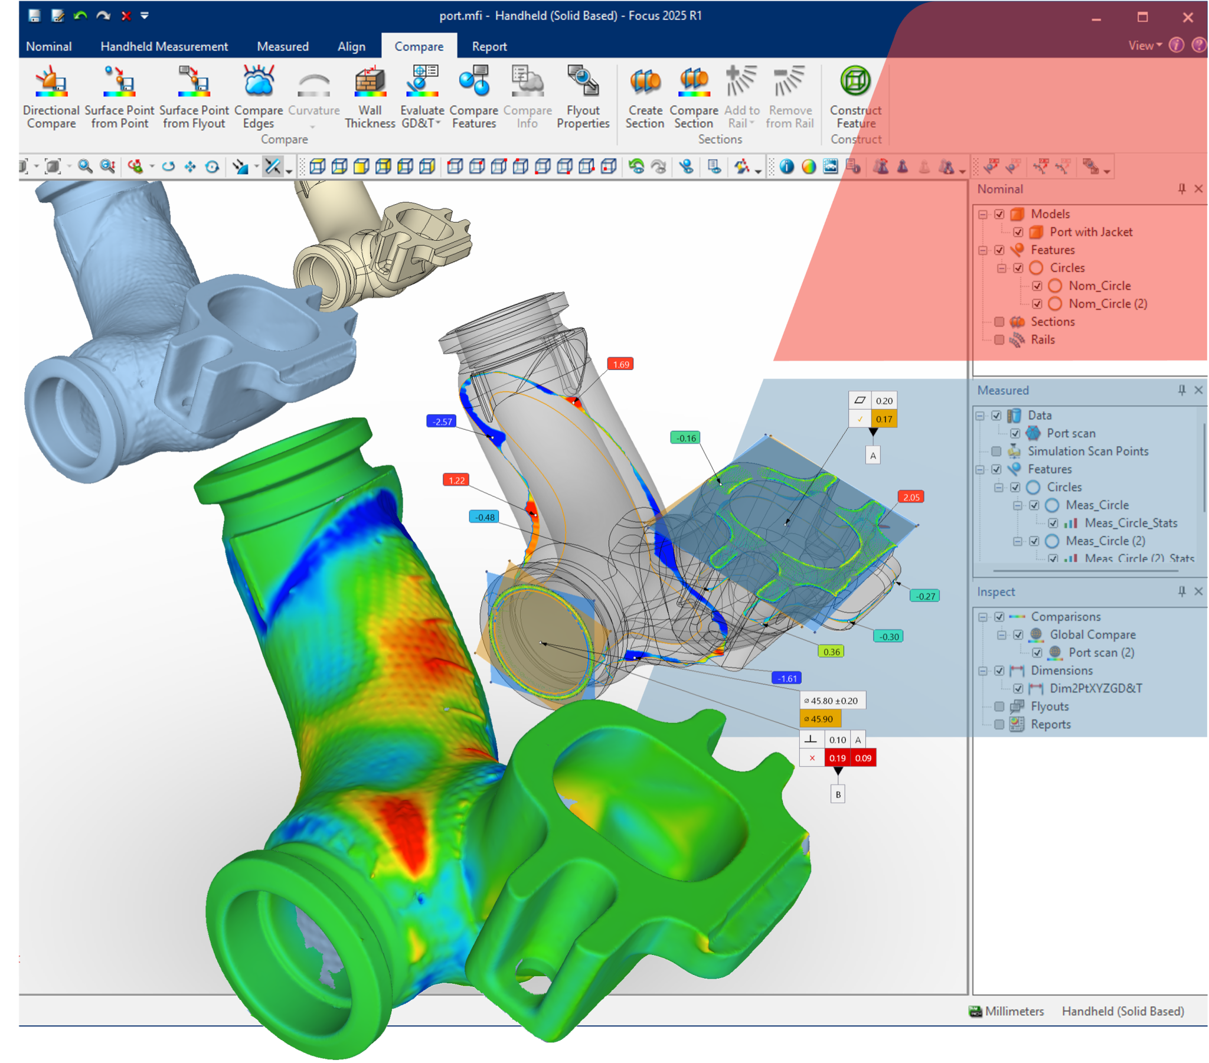Save the file from quick access toolbar
The image size is (1209, 1063).
(x=34, y=15)
